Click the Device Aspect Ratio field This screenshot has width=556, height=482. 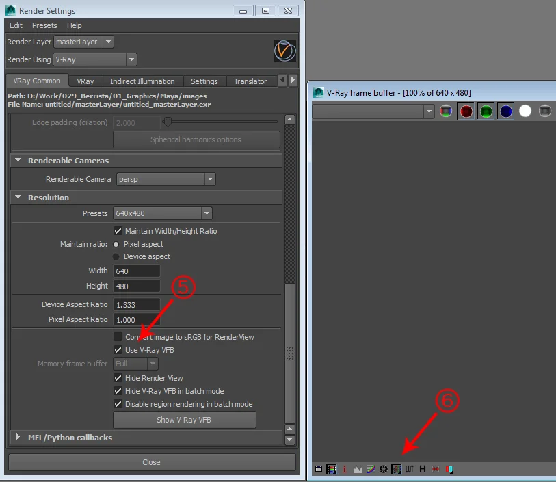pos(137,304)
